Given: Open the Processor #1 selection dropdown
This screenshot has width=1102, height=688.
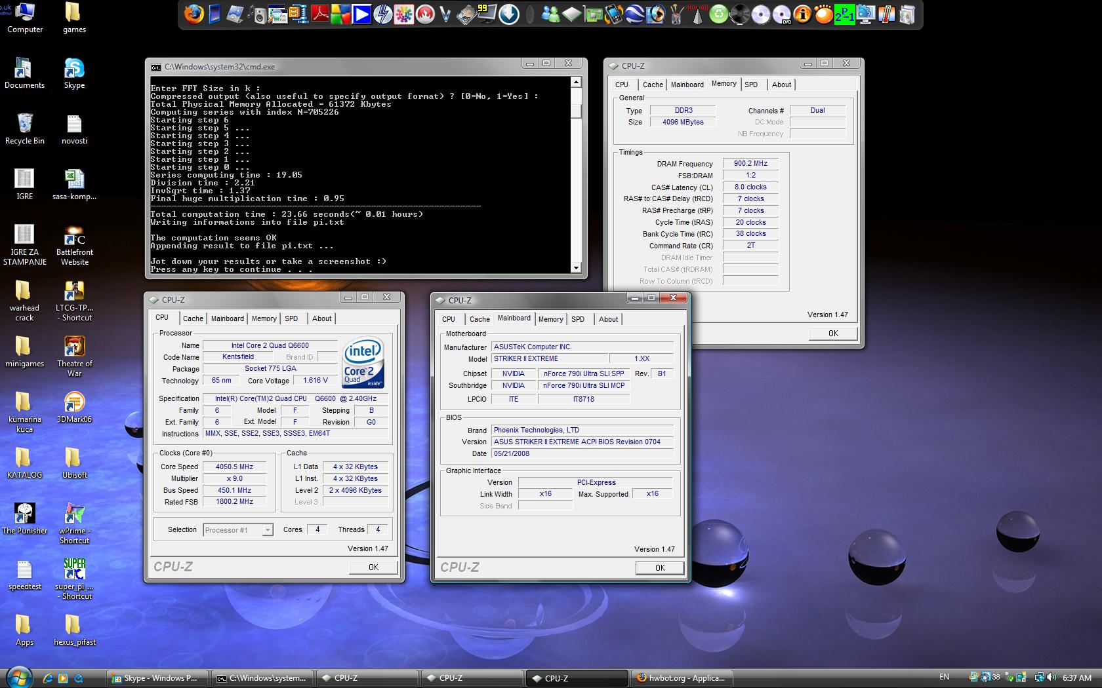Looking at the screenshot, I should (238, 529).
